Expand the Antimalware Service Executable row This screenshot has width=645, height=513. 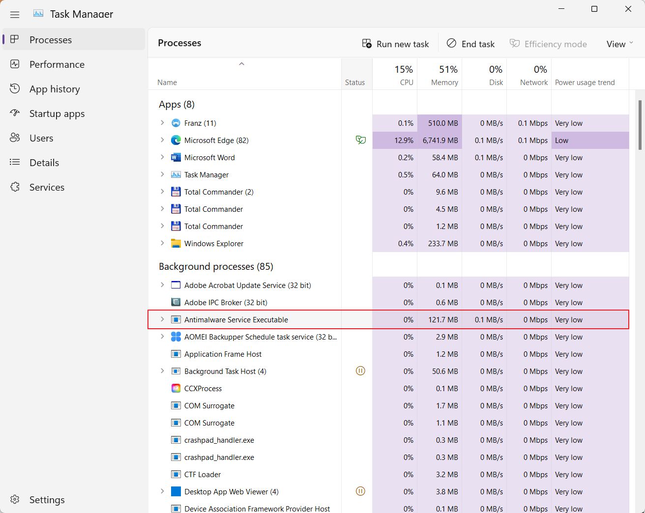click(x=162, y=319)
